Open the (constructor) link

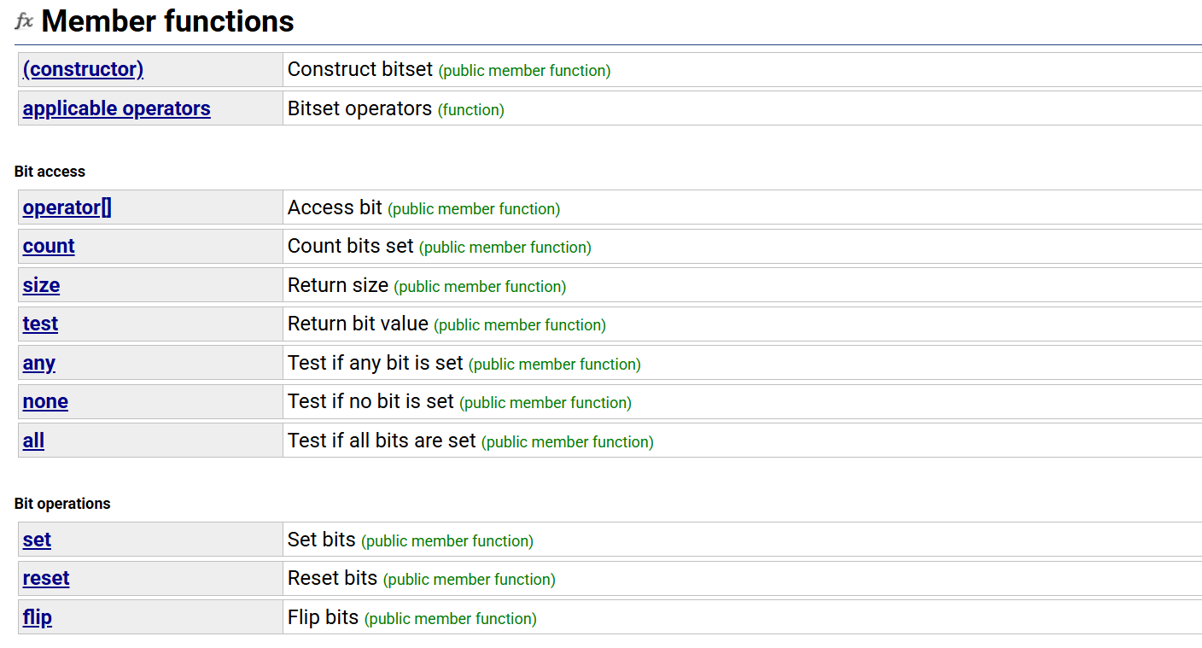(x=83, y=70)
